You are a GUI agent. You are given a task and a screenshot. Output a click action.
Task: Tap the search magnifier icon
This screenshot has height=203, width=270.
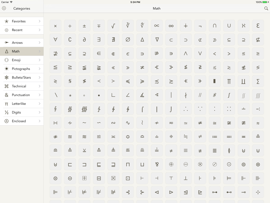[266, 8]
